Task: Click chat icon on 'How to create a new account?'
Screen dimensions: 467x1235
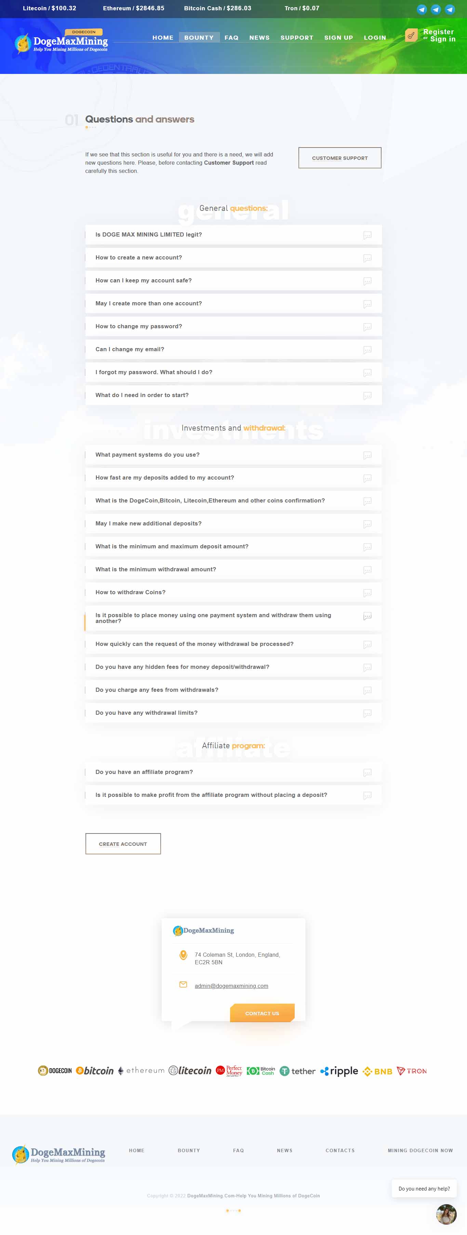Action: 368,258
